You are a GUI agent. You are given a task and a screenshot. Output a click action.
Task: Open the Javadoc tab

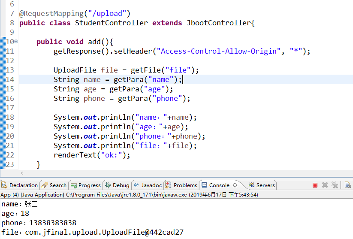(x=148, y=185)
